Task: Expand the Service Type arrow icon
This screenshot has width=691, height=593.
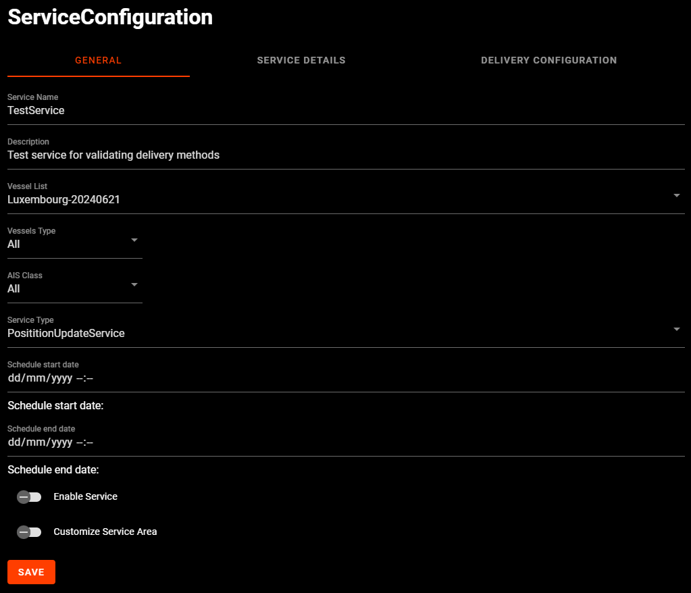Action: pos(677,330)
